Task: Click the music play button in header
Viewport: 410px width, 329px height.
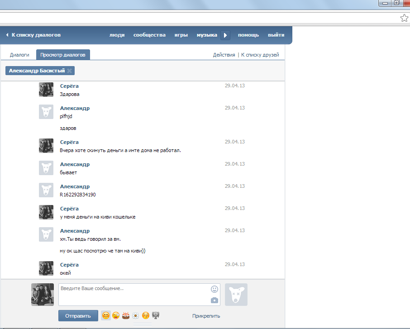Action: pos(225,35)
